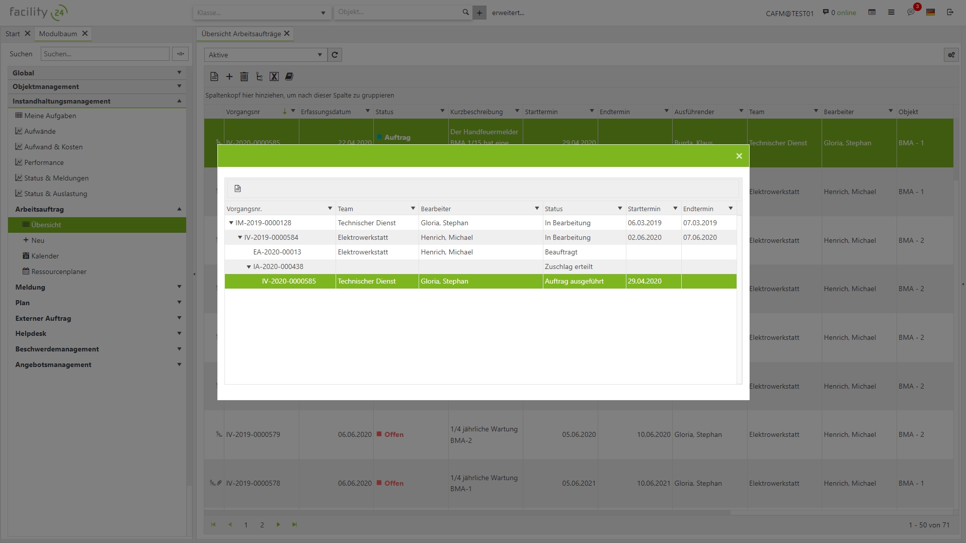The image size is (966, 543).
Task: Expand the Meldung section in the sidebar
Action: coord(179,287)
